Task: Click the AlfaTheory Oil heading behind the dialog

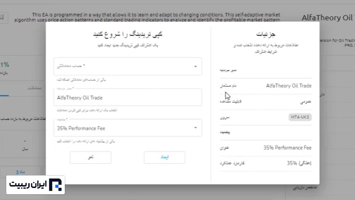Action: click(x=327, y=18)
